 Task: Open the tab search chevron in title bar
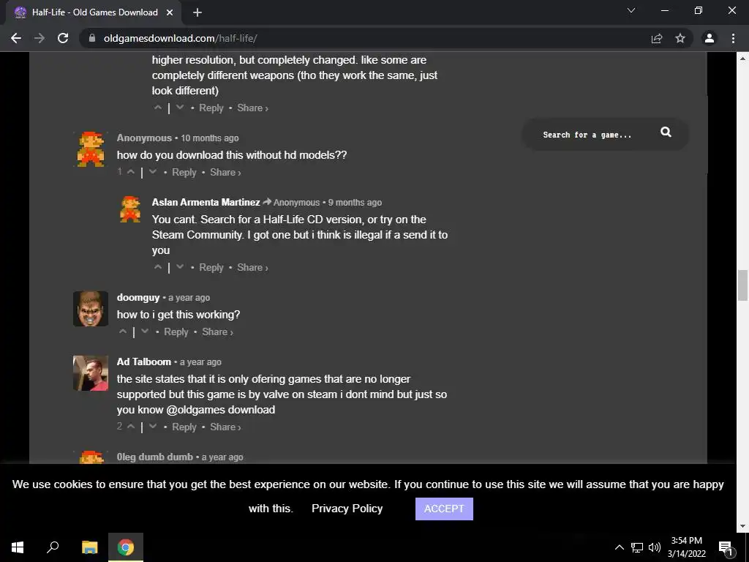click(x=631, y=10)
